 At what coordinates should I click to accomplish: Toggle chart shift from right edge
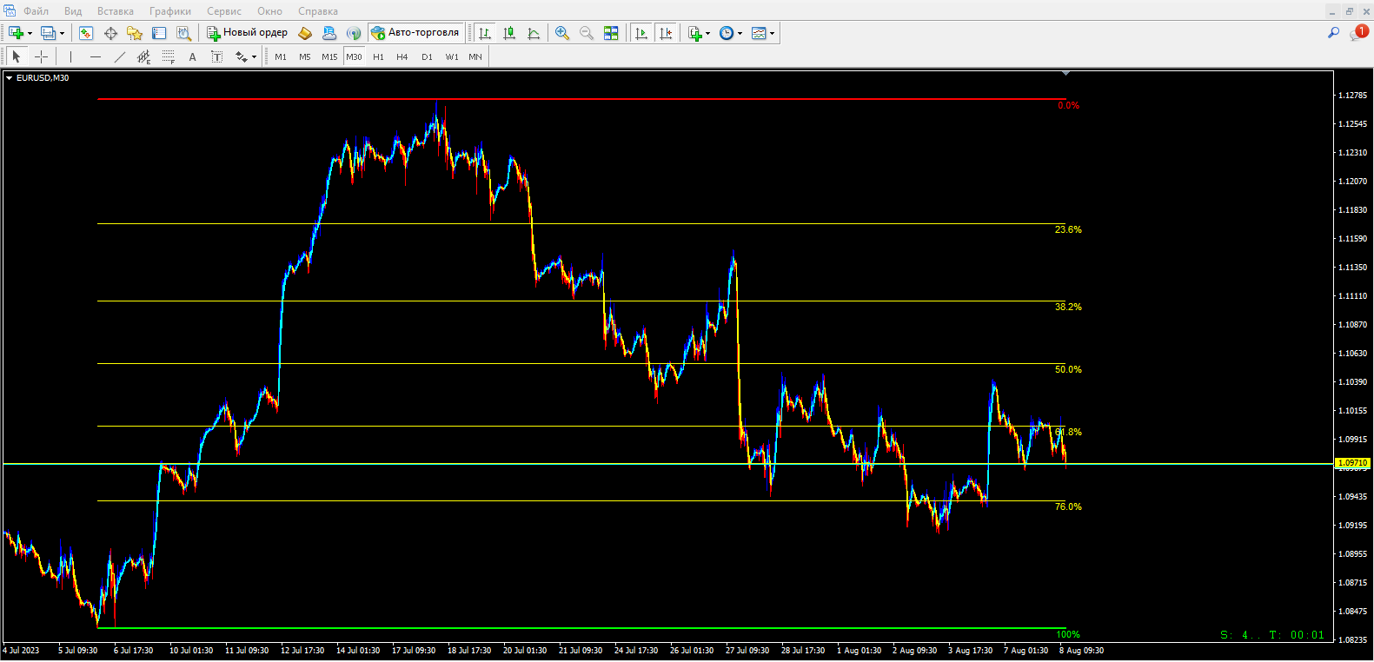666,33
